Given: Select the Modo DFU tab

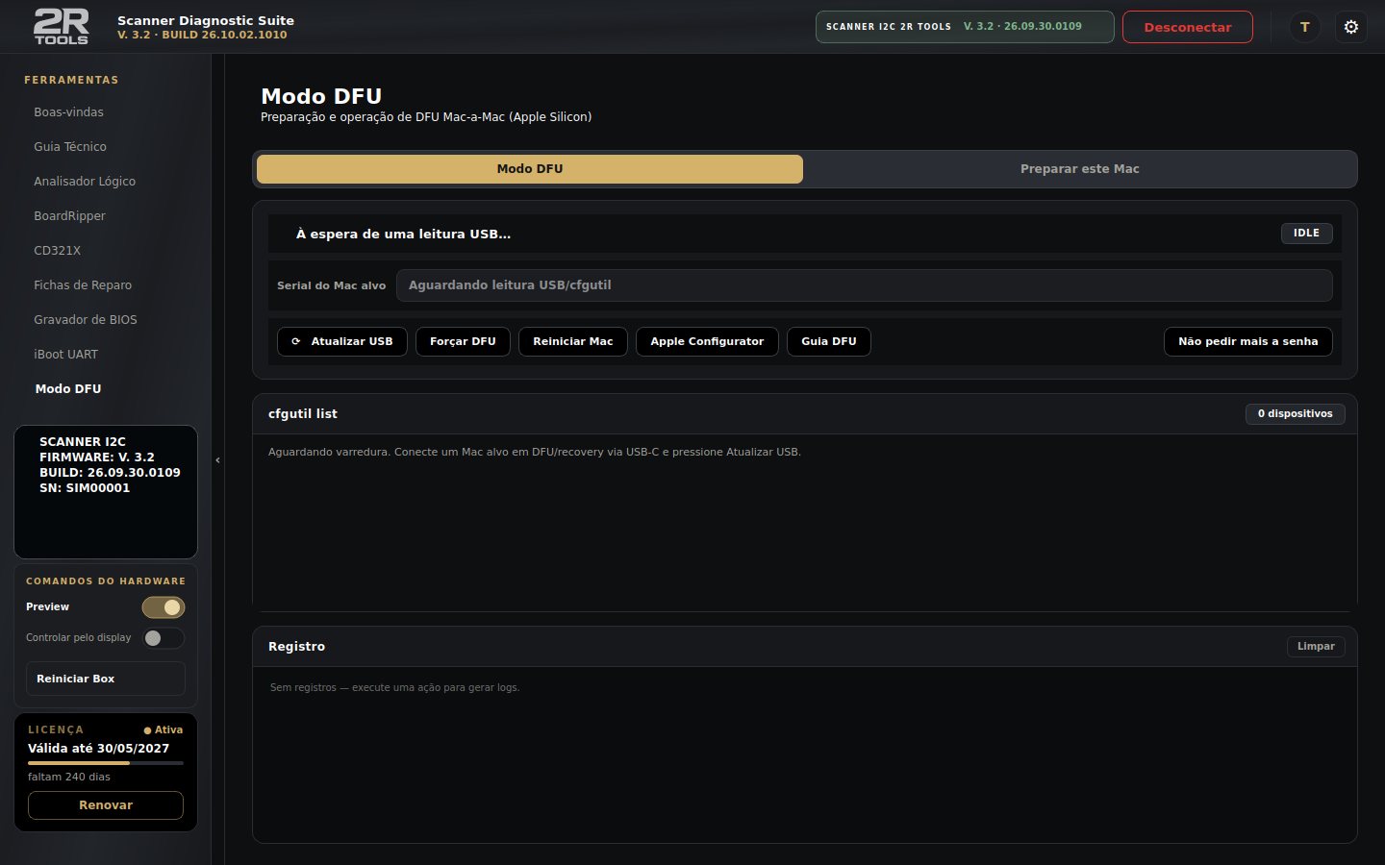Looking at the screenshot, I should point(530,169).
